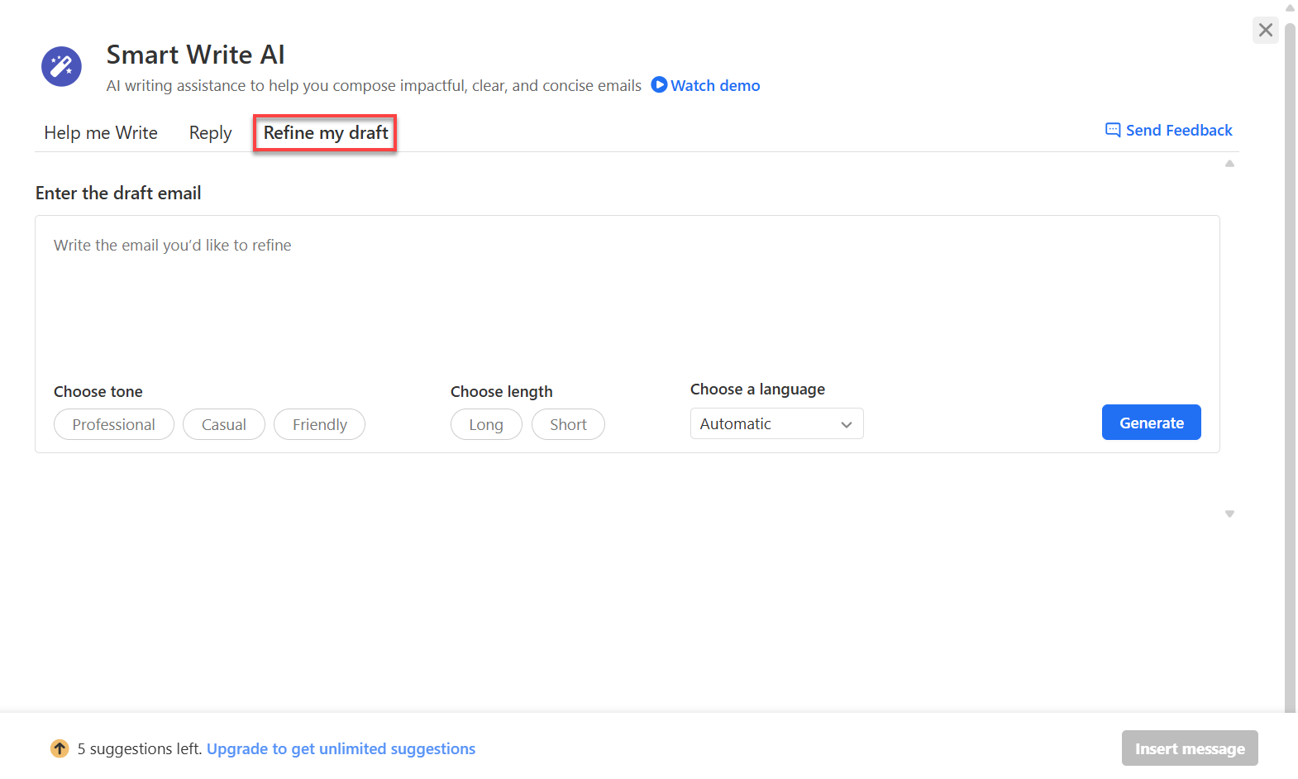The width and height of the screenshot is (1298, 779).
Task: Click the inner panel scroll up arrow
Action: click(x=1229, y=164)
